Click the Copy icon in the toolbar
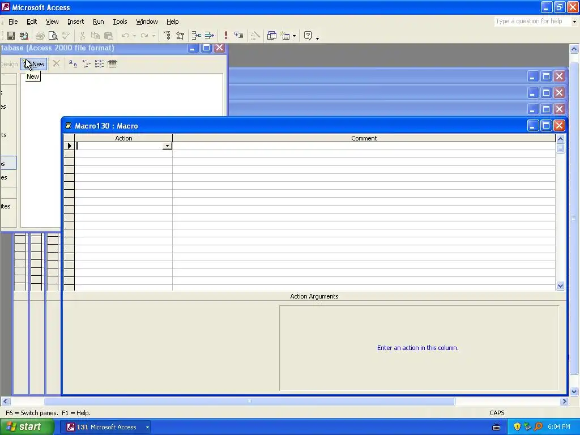Image resolution: width=580 pixels, height=435 pixels. 95,36
